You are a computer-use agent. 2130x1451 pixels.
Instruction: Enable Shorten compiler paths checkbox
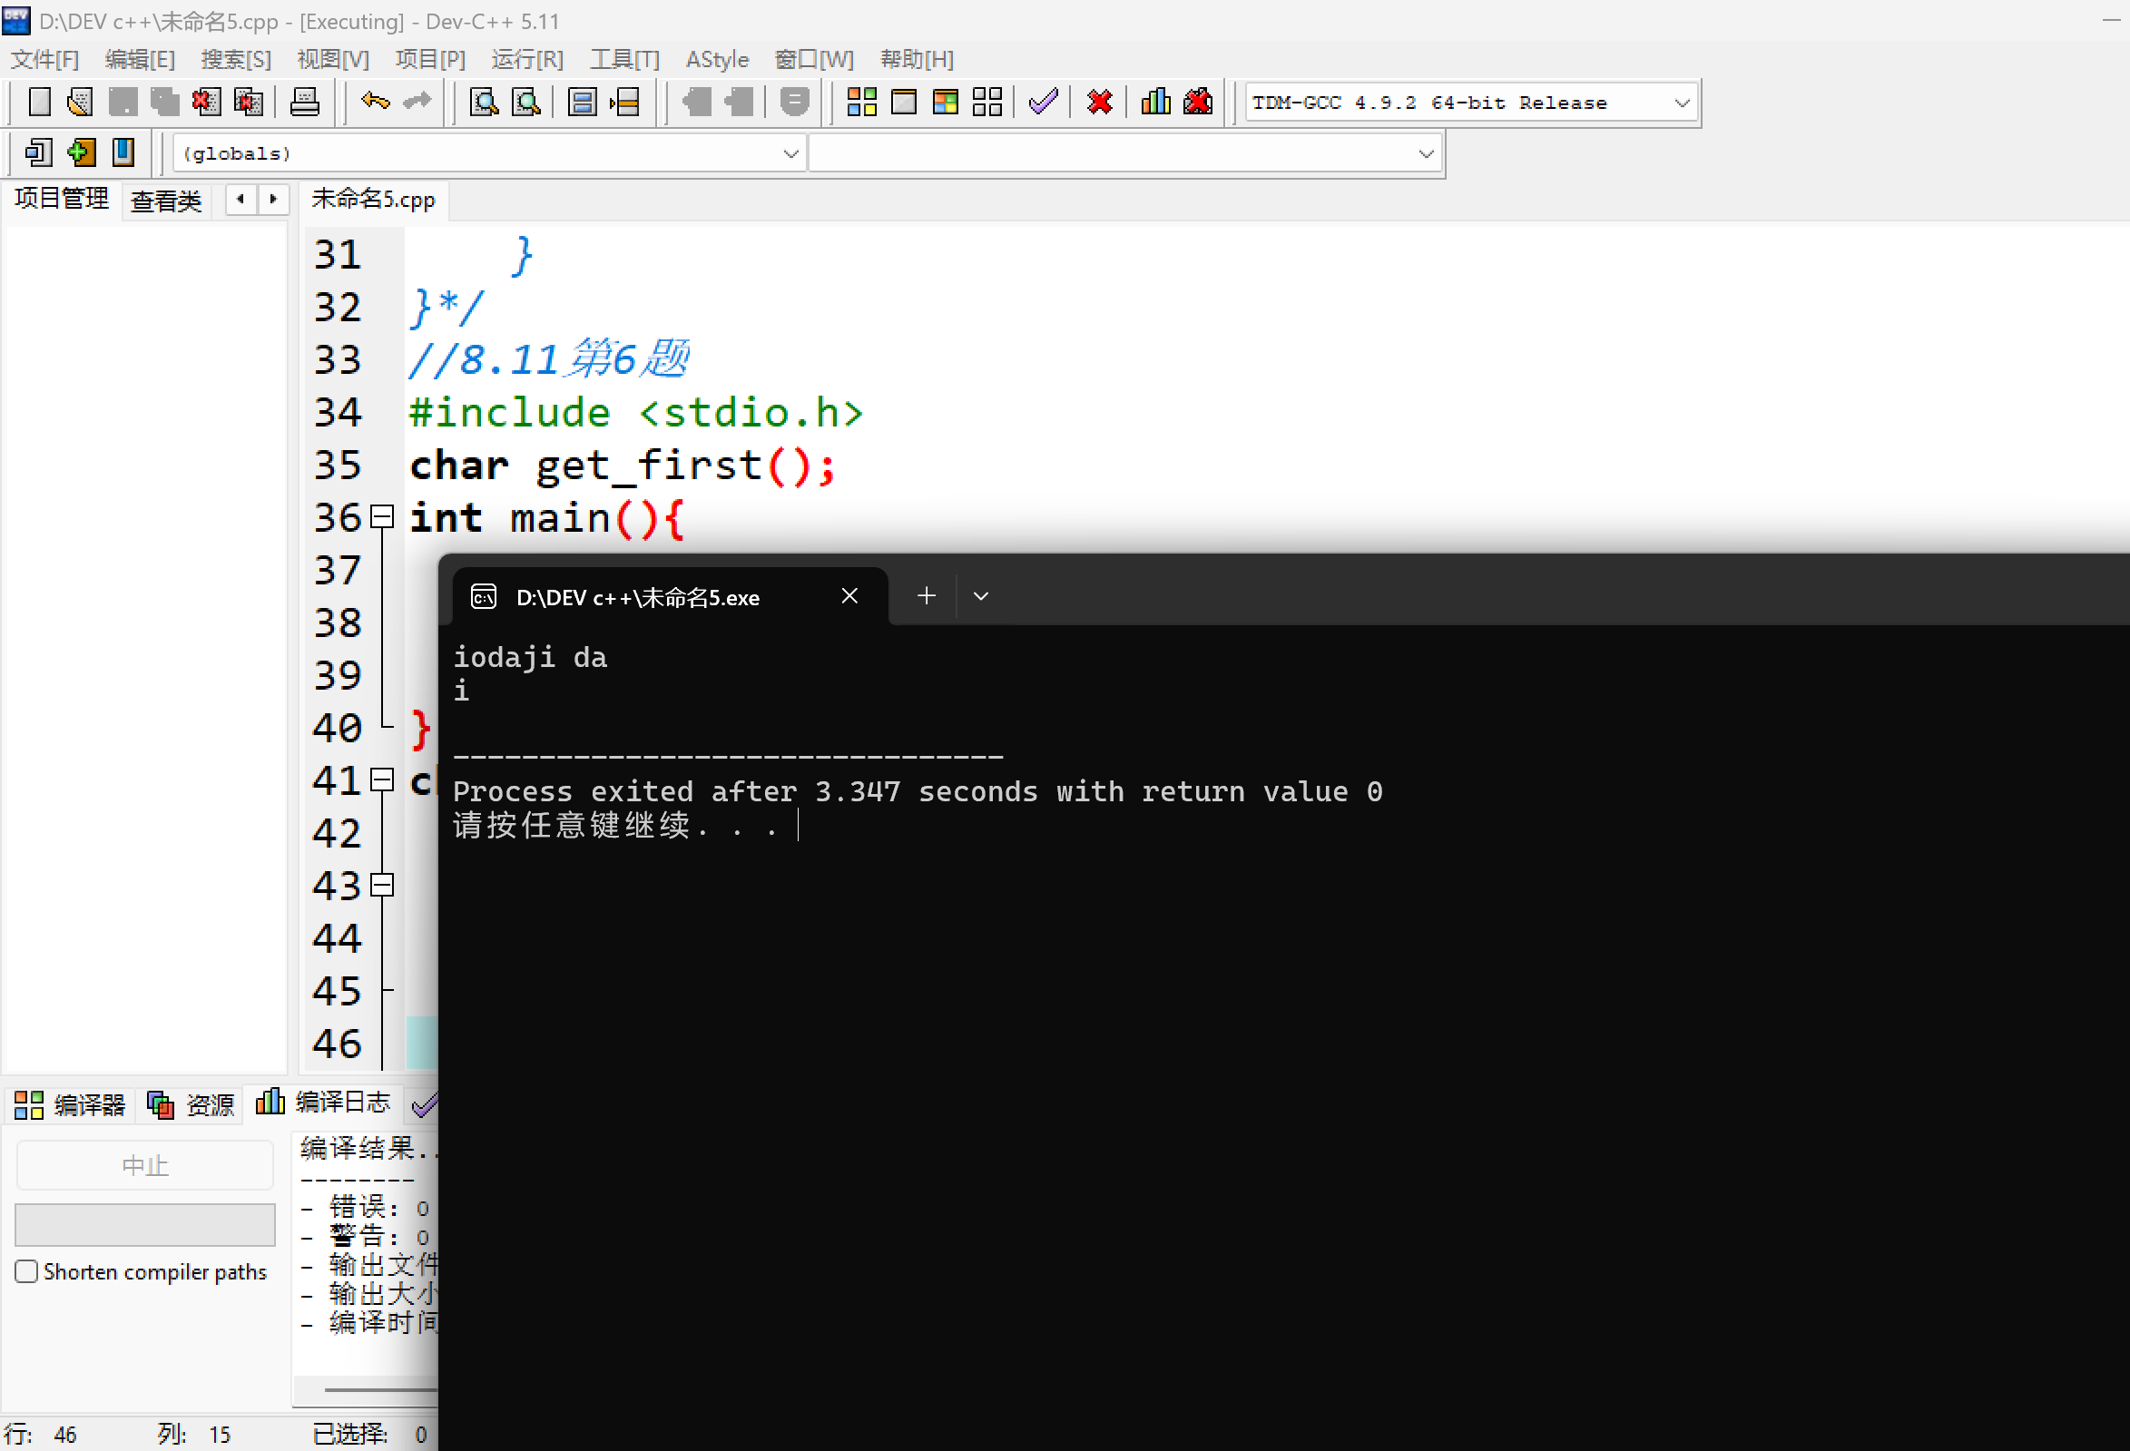[26, 1271]
